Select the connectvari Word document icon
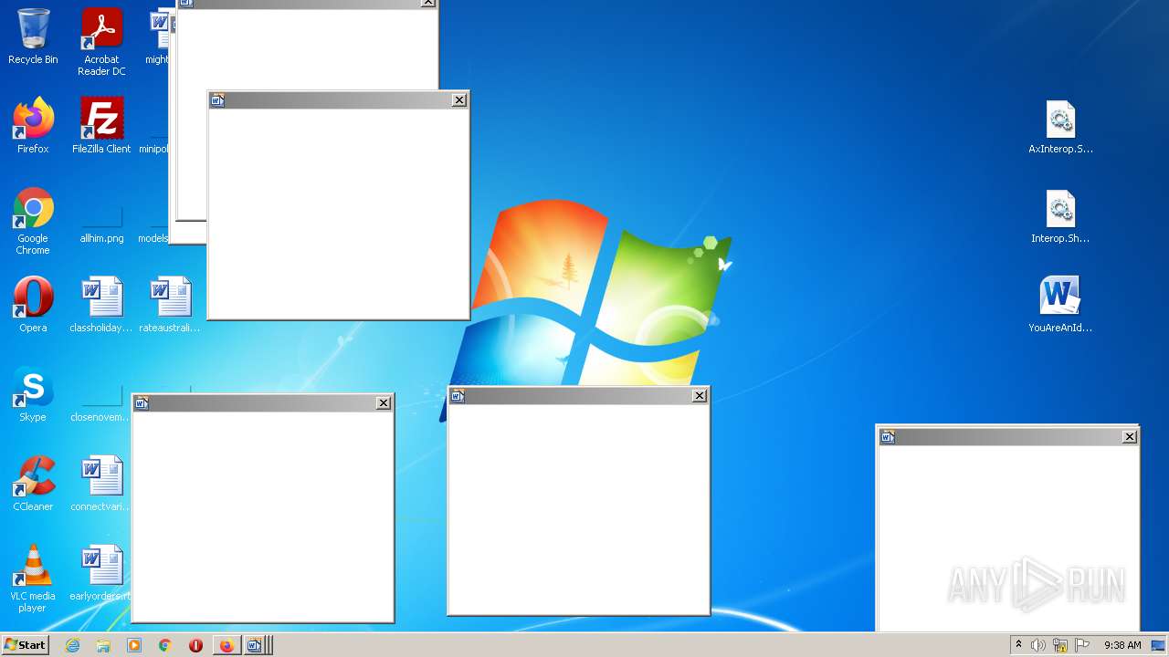This screenshot has height=657, width=1169. pos(101,484)
